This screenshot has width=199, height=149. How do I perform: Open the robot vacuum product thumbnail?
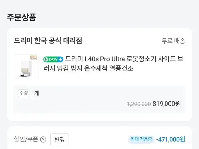[x=26, y=67]
